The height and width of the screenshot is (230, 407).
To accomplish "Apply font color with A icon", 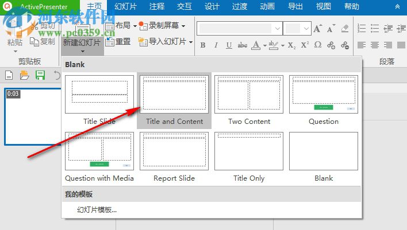I will click(256, 45).
